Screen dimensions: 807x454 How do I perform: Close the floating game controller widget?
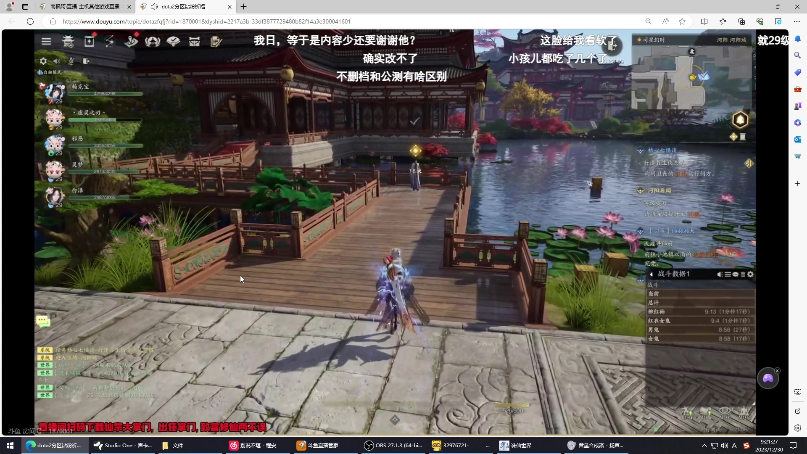coord(777,371)
